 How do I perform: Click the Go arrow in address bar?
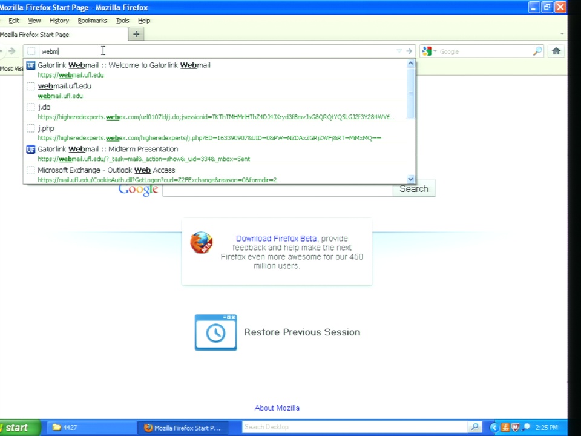coord(409,51)
